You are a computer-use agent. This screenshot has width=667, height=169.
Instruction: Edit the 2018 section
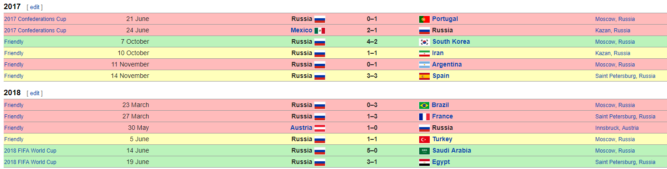[35, 93]
